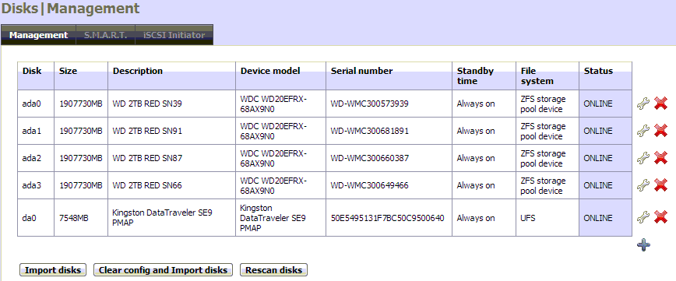Switch to the S.M.A.R.T. tab
676x281 pixels.
pos(106,35)
